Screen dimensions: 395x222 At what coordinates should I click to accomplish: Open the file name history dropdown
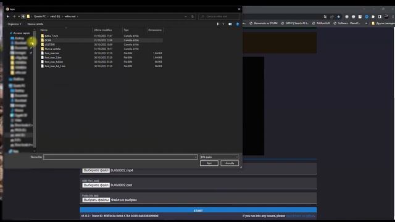coord(196,157)
